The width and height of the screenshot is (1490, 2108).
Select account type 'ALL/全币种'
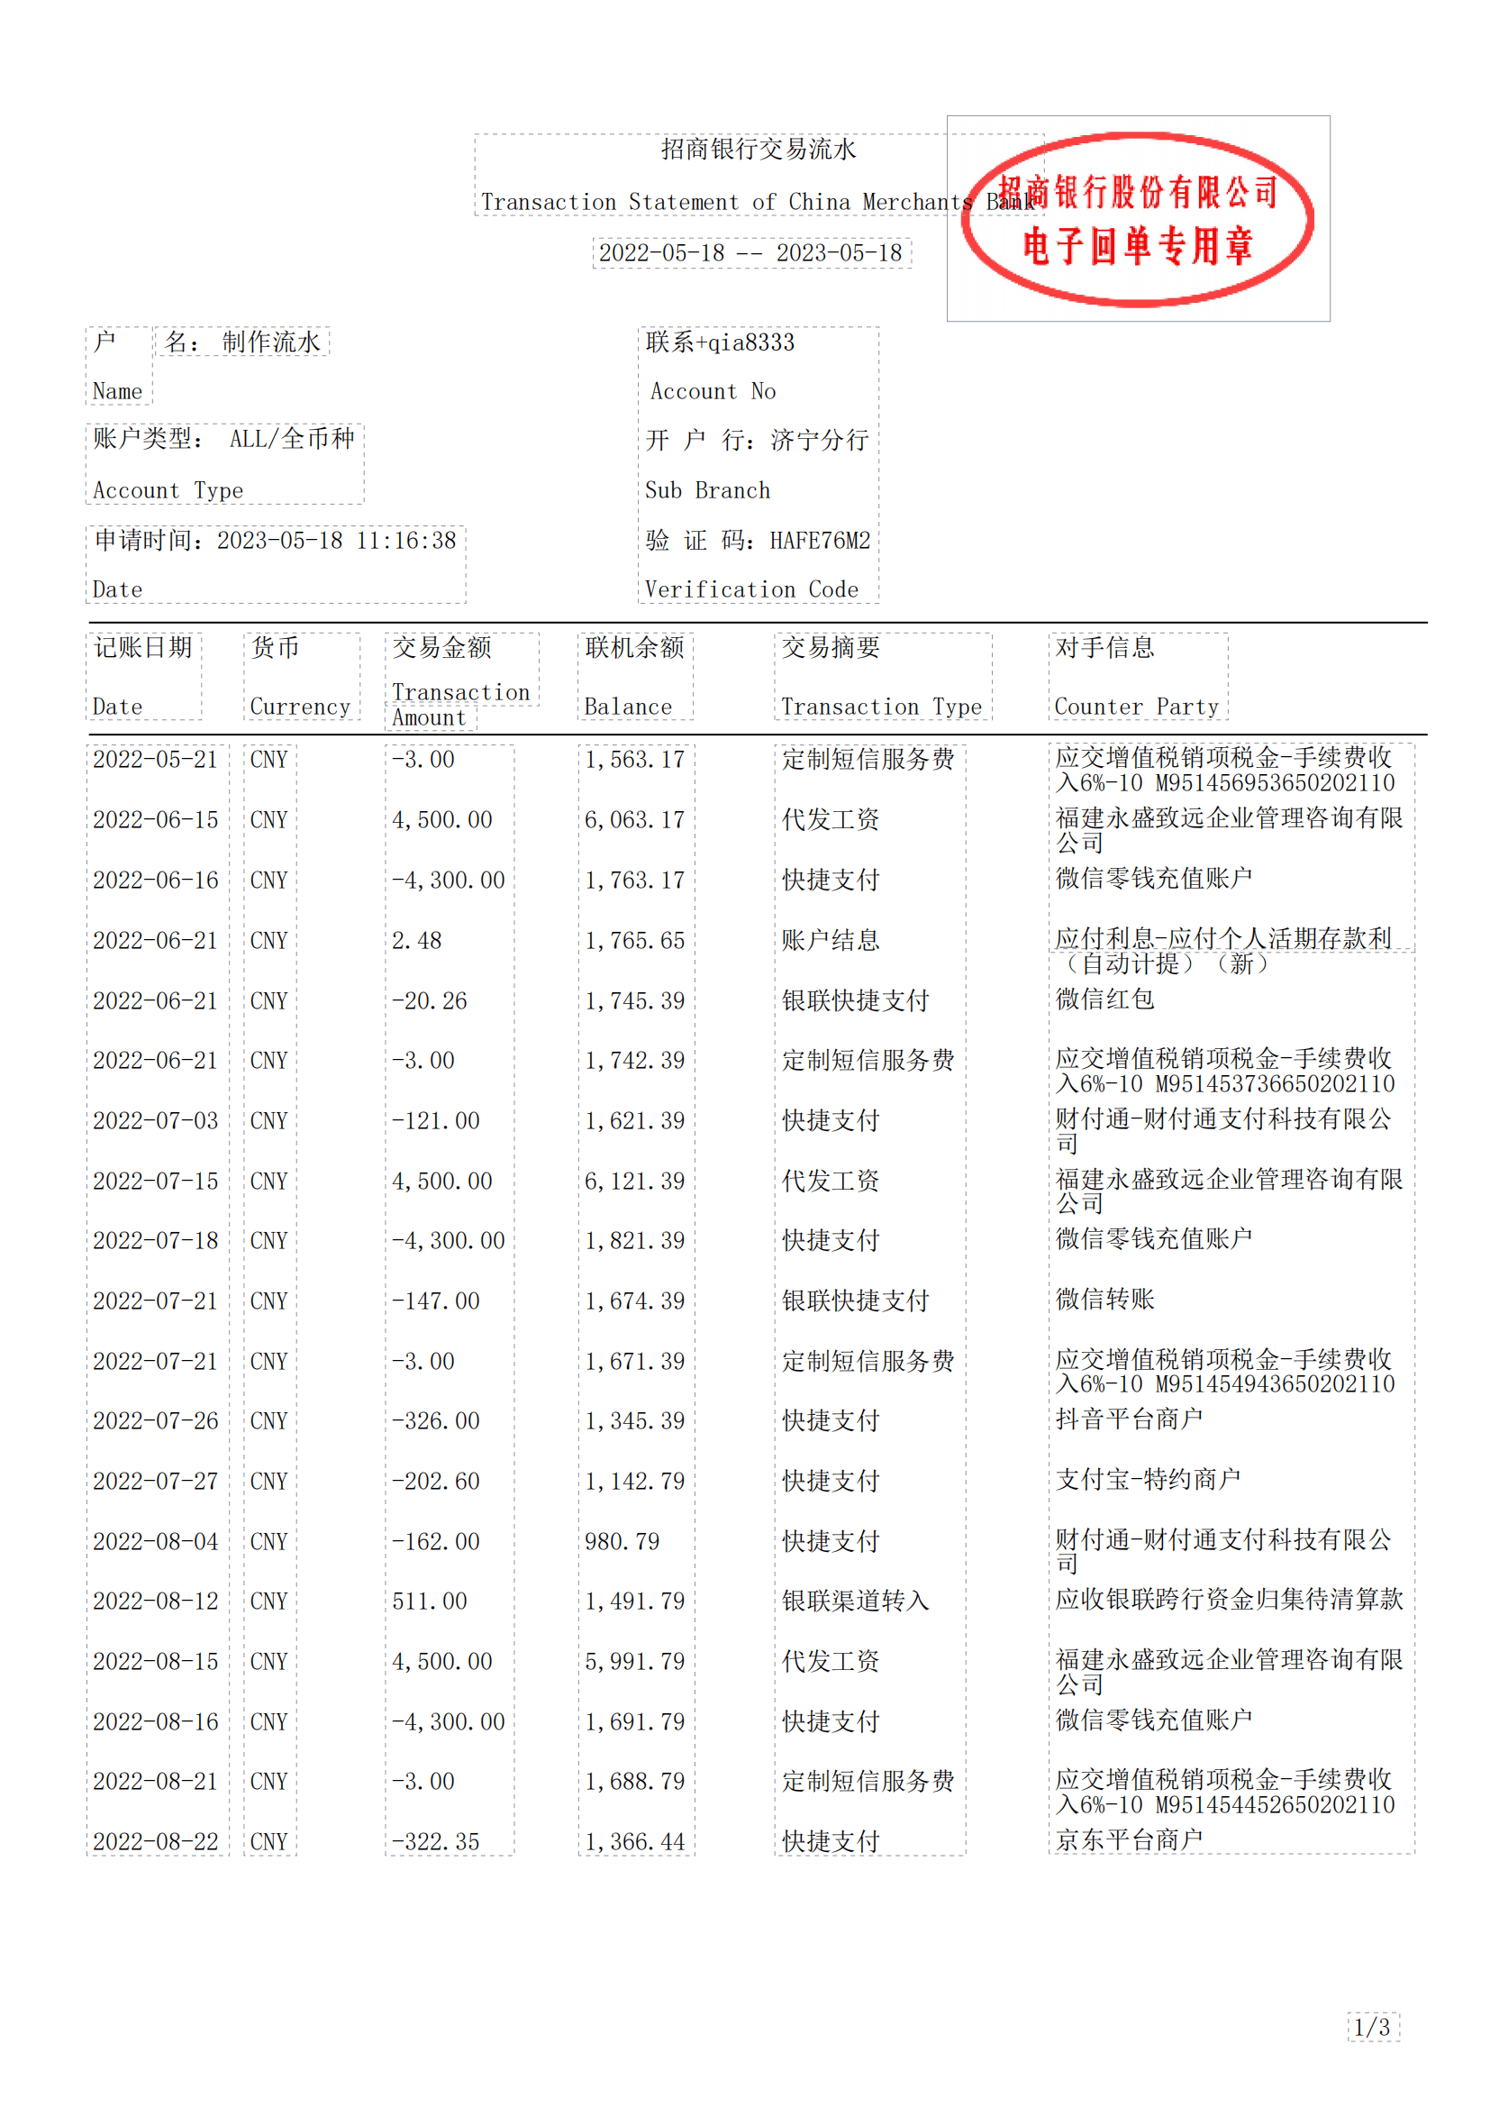pos(292,438)
